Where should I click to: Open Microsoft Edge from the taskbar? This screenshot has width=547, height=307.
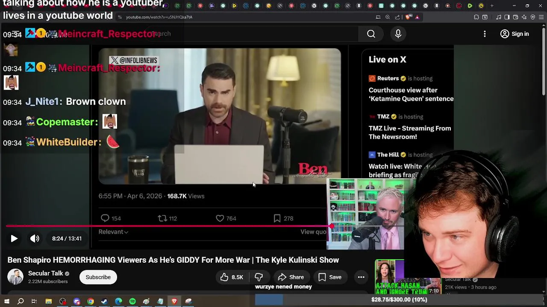[118, 301]
